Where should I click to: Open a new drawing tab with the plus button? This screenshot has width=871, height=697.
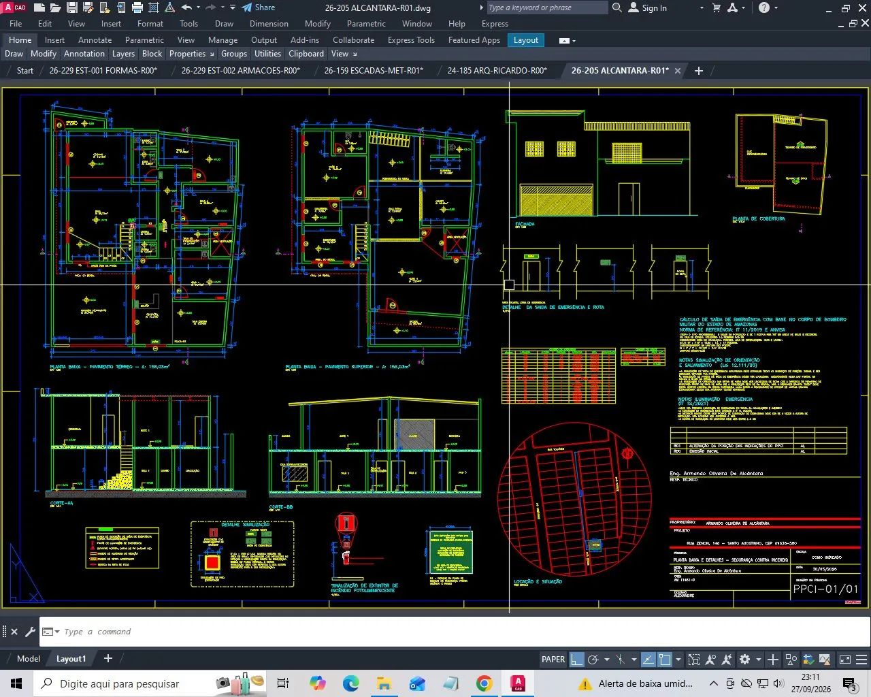[x=699, y=71]
